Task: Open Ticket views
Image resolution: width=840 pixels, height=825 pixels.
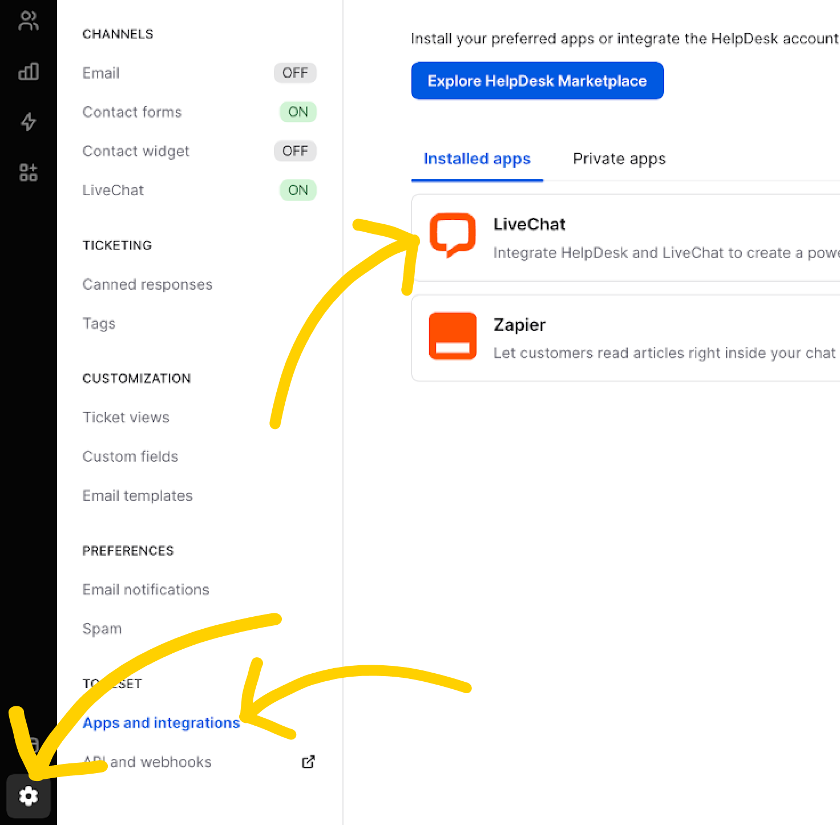Action: click(x=126, y=417)
